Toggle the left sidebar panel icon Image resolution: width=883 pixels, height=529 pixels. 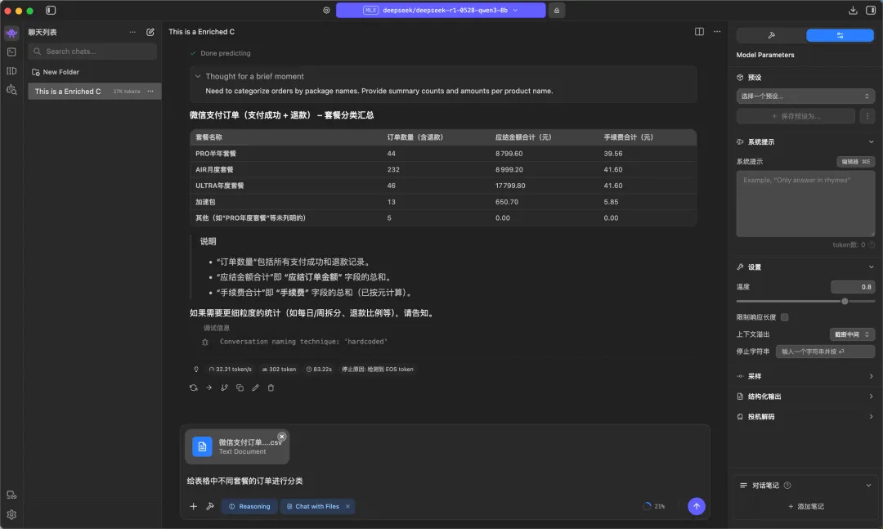tap(51, 10)
